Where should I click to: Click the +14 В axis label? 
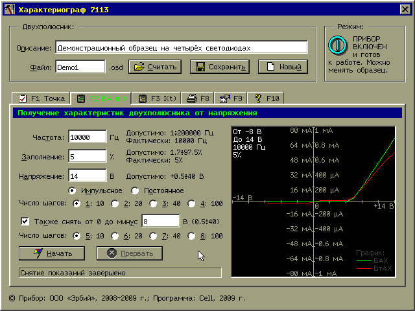click(384, 206)
